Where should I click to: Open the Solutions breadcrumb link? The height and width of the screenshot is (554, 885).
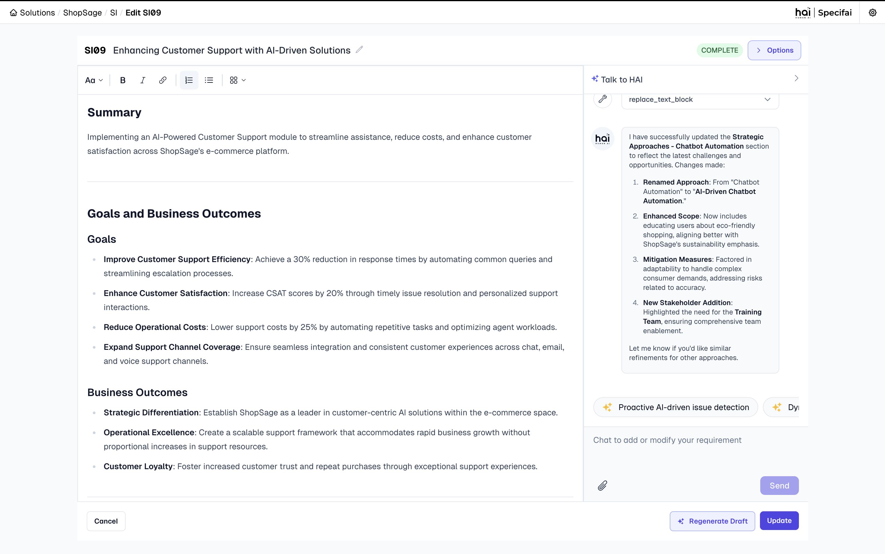point(37,13)
